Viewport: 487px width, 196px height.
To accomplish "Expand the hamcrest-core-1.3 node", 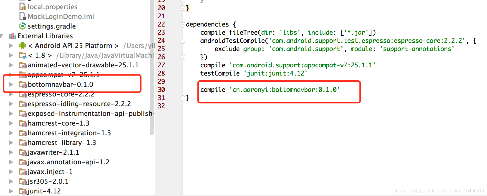I will pos(11,123).
